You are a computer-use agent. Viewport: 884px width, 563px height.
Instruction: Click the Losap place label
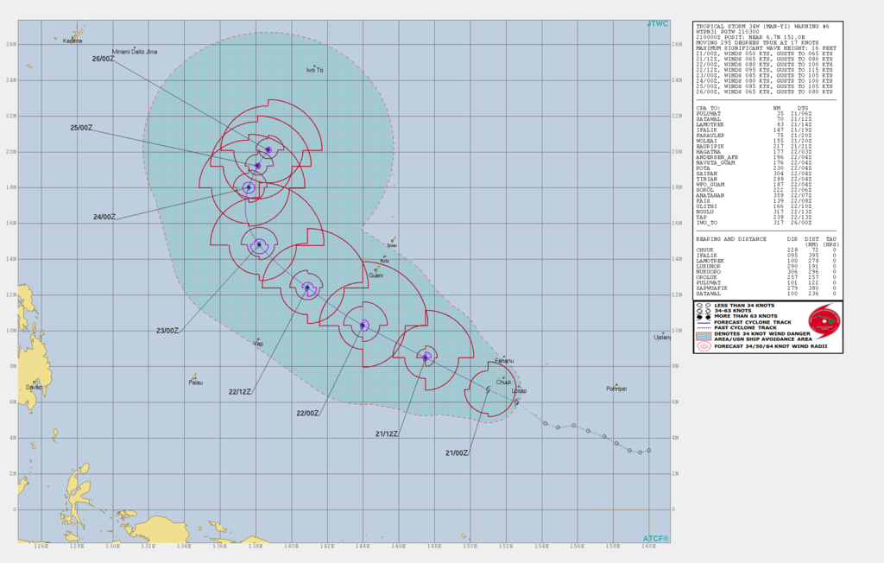pyautogui.click(x=519, y=391)
